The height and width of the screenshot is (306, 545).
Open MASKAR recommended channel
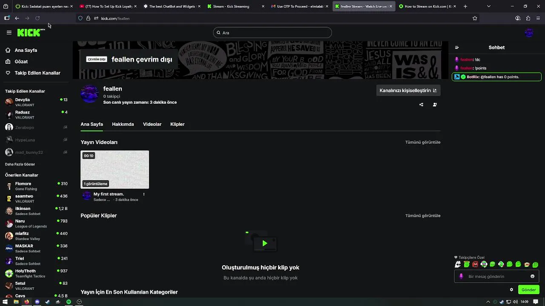coord(36,248)
